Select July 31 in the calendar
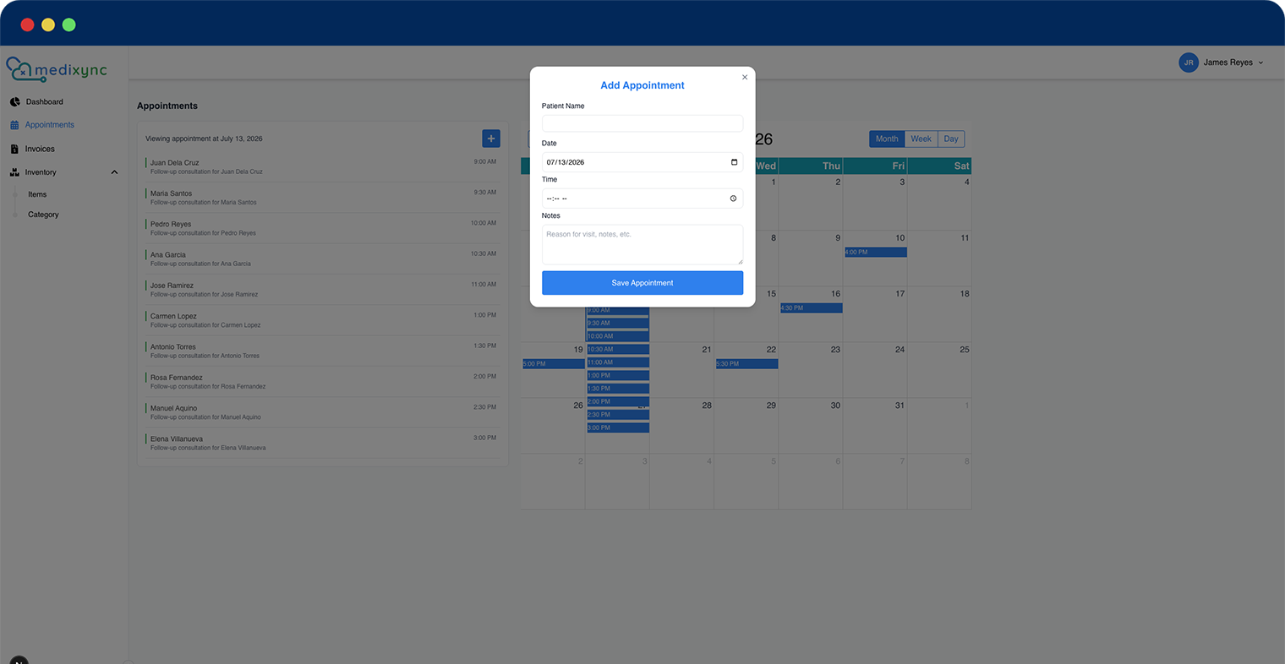 [875, 426]
